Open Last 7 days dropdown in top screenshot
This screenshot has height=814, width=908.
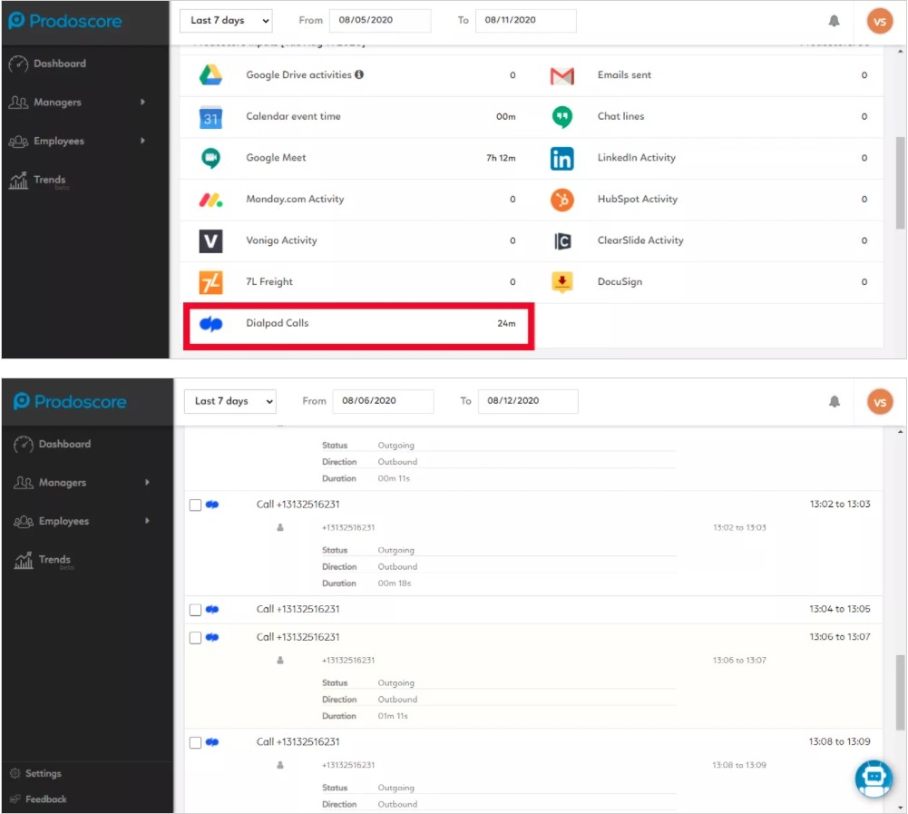[226, 20]
